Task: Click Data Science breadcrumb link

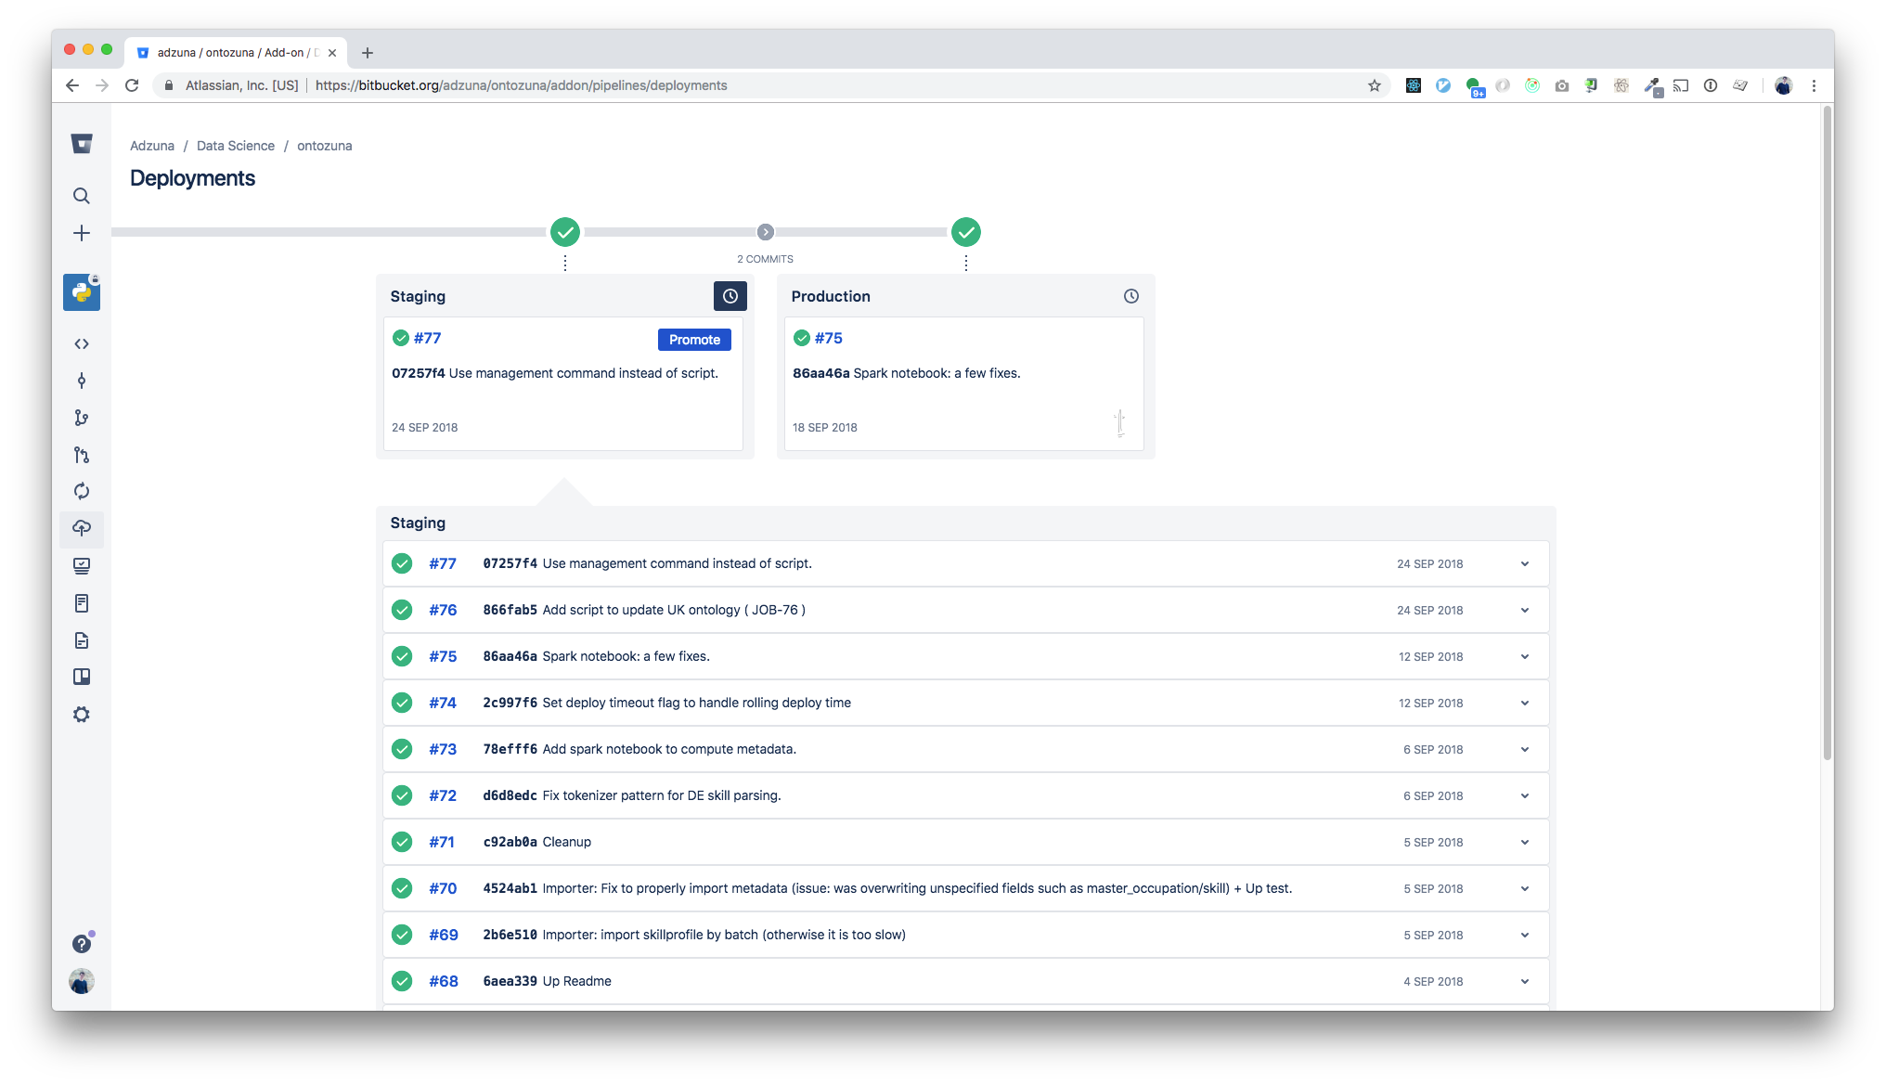Action: tap(235, 146)
